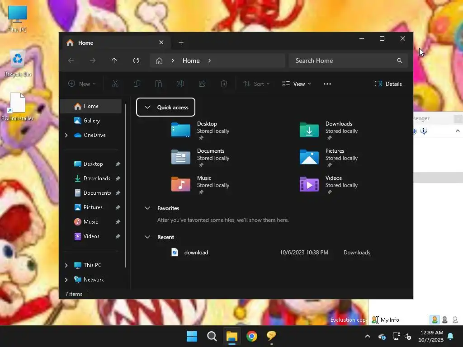Screen dimensions: 463x347
Task: Expand OneDrive in navigation pane
Action: 66,135
